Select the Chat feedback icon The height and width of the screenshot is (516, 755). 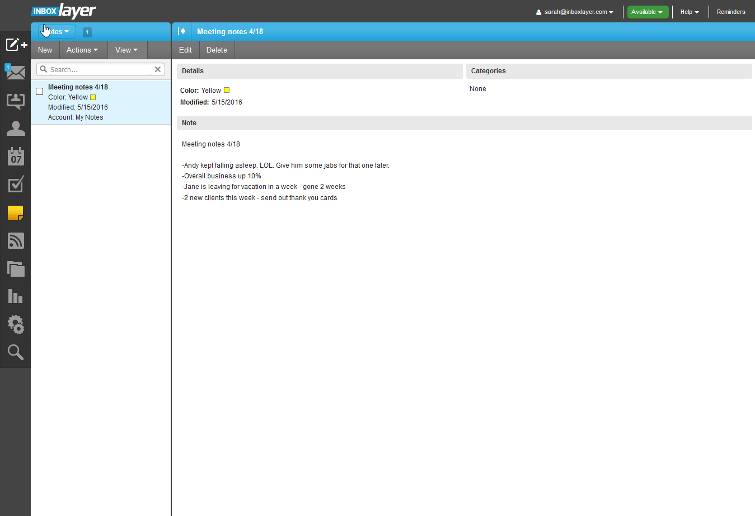click(15, 101)
